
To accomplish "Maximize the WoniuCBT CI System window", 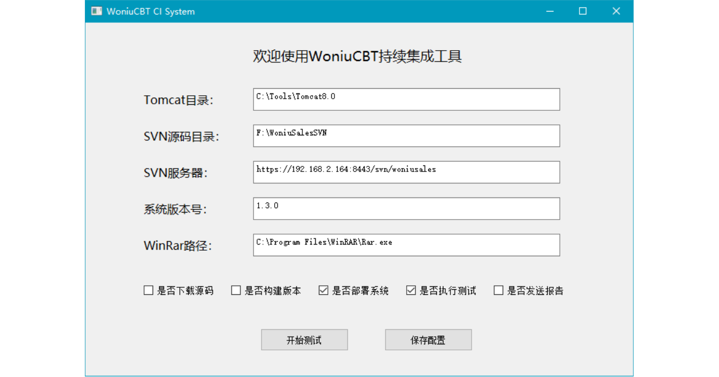I will 582,11.
